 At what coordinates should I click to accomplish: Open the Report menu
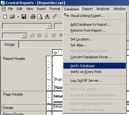point(88,9)
